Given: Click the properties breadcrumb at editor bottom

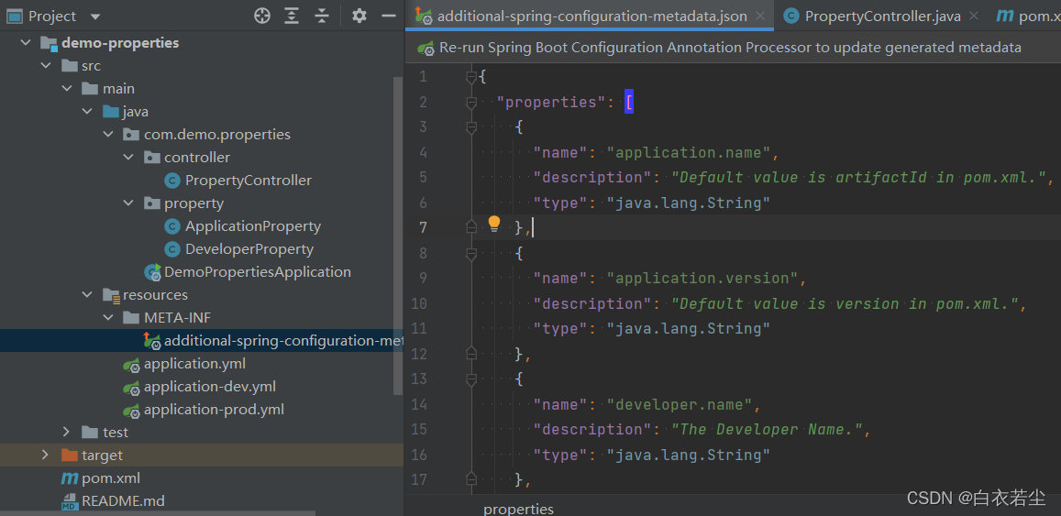Looking at the screenshot, I should pyautogui.click(x=518, y=510).
